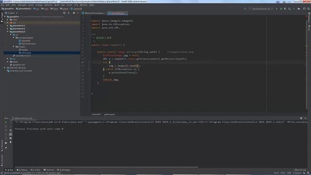Viewport: 311px width, 175px height.
Task: Click the Search Everywhere magnifier icon
Action: [x=309, y=9]
